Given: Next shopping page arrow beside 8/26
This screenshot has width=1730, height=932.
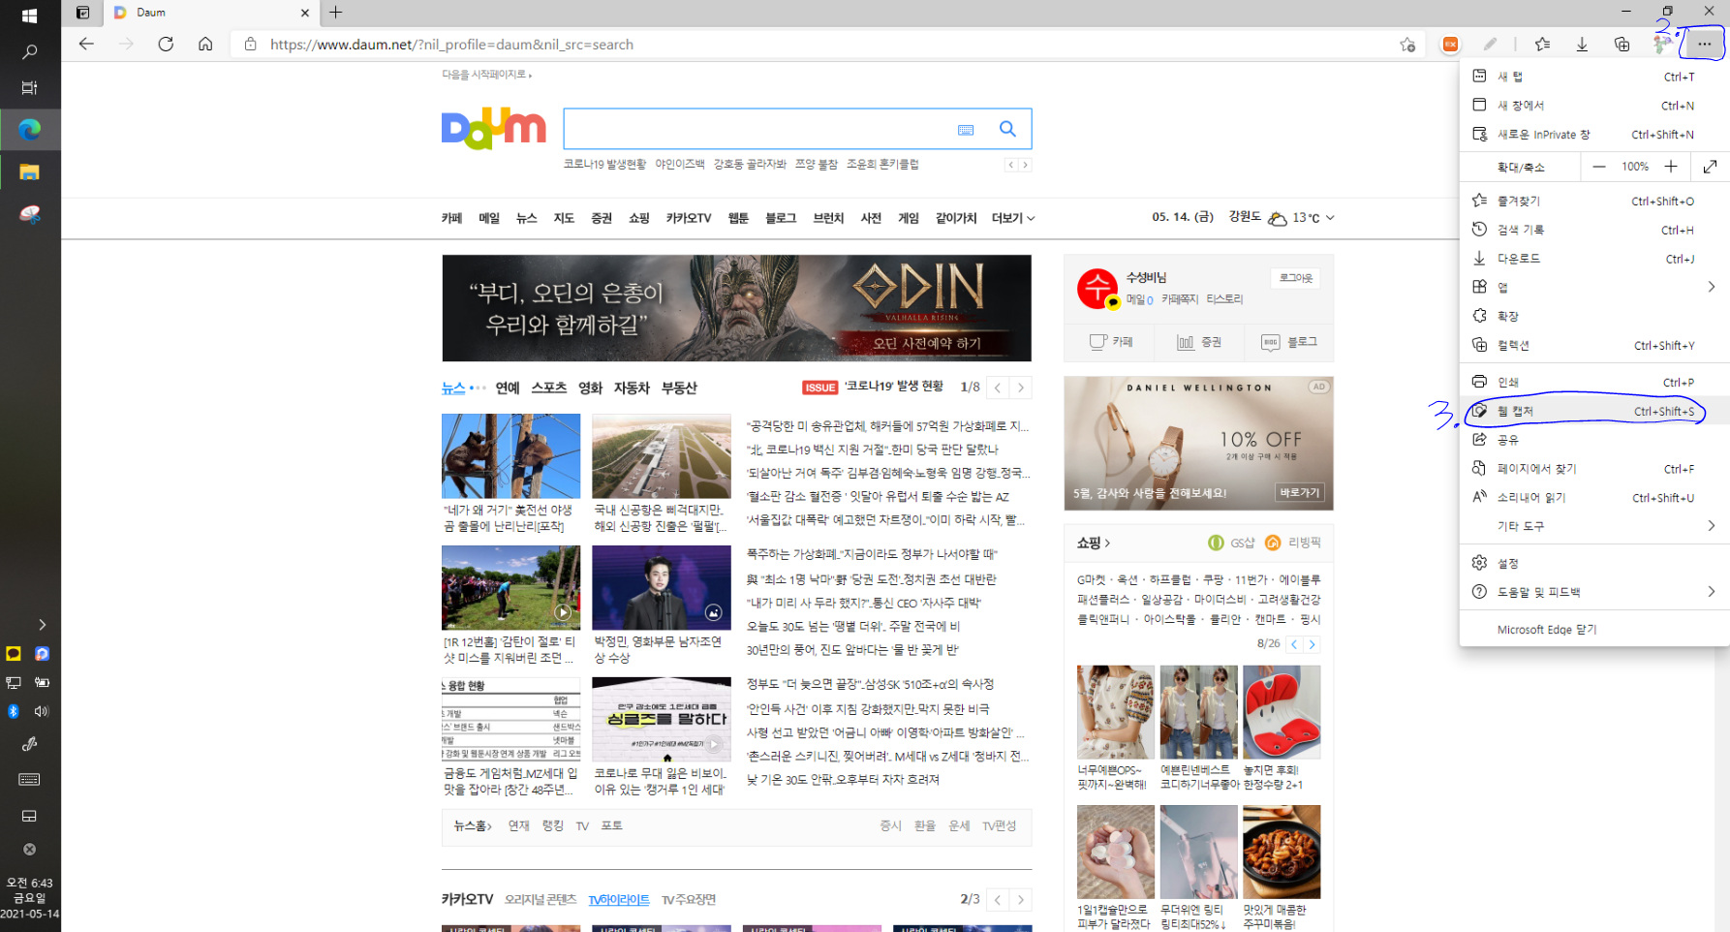Looking at the screenshot, I should 1313,644.
